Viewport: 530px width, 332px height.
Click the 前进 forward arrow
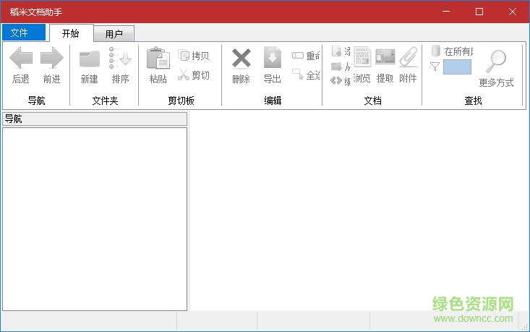pos(52,64)
